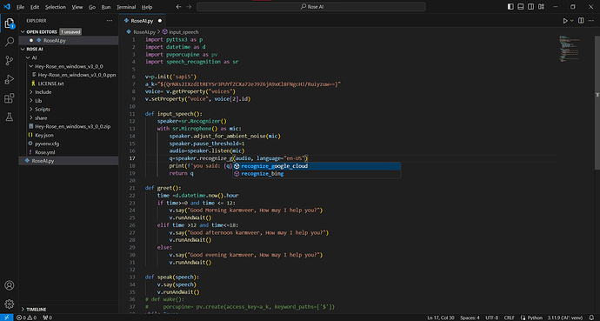The height and width of the screenshot is (321, 600).
Task: Select the RoseAI.py editor tab
Action: (142, 21)
